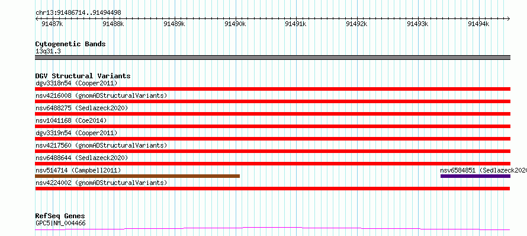This screenshot has width=527, height=236.
Task: Click the purple nsv6584851 variant bar
Action: 475,176
